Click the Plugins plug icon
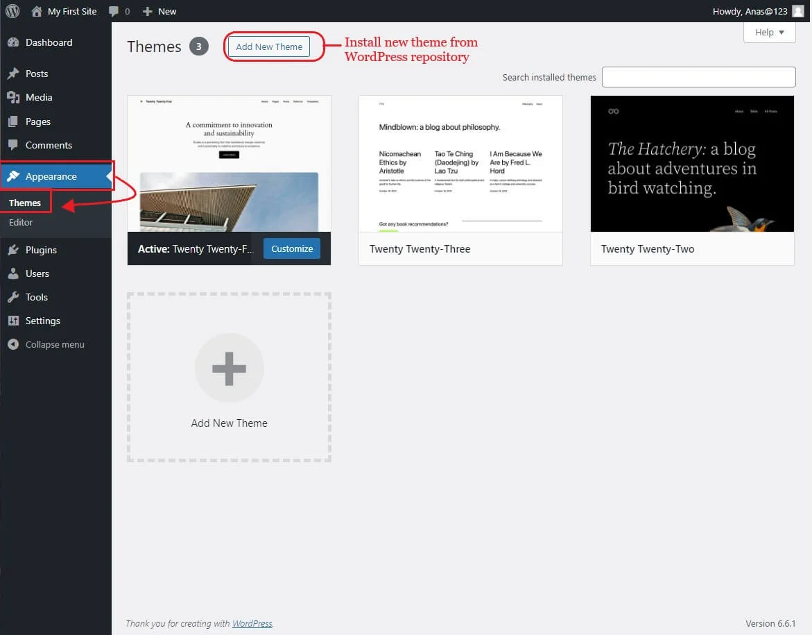 tap(13, 250)
